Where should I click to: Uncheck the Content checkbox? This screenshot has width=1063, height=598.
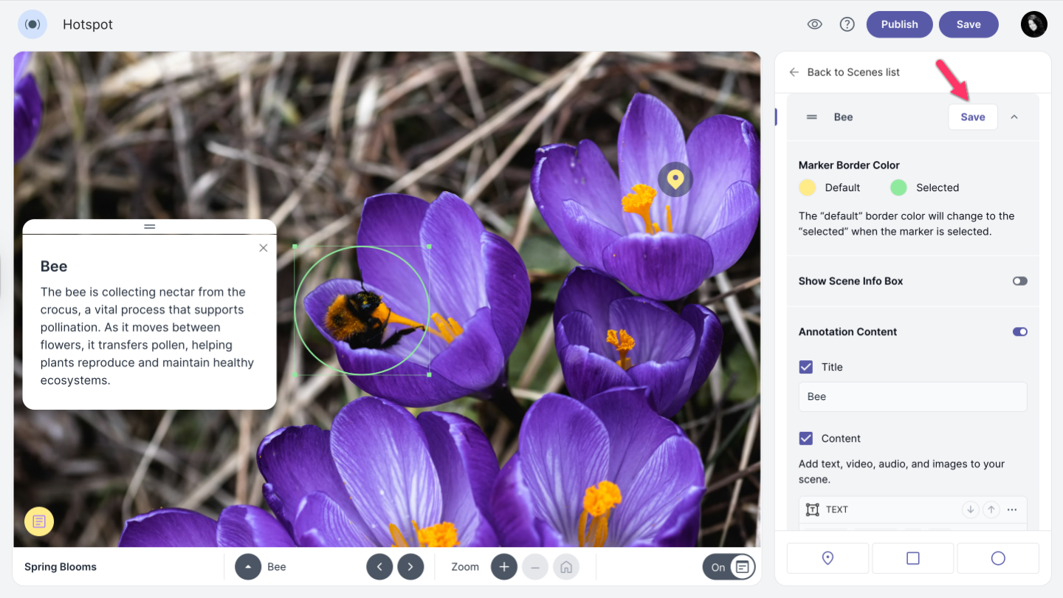(x=806, y=439)
